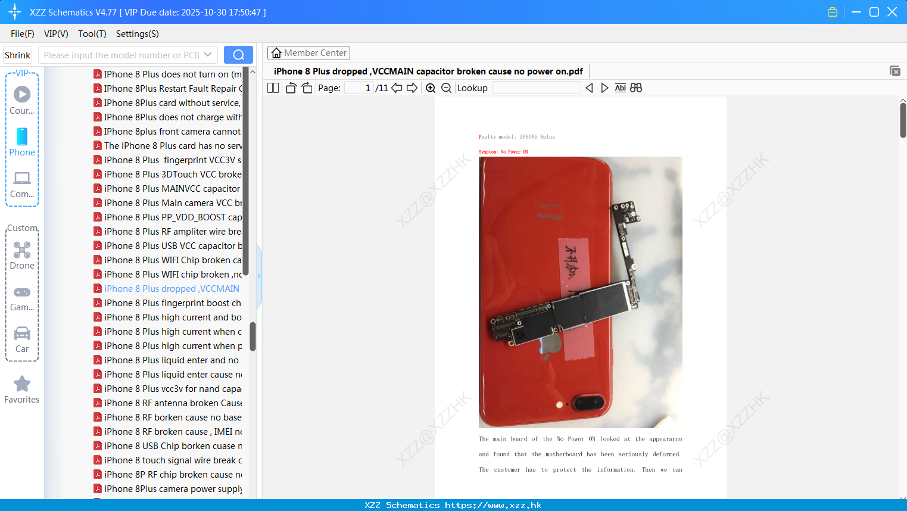Open 'IPhone 8Plus card without service' file
This screenshot has width=907, height=511.
[167, 103]
